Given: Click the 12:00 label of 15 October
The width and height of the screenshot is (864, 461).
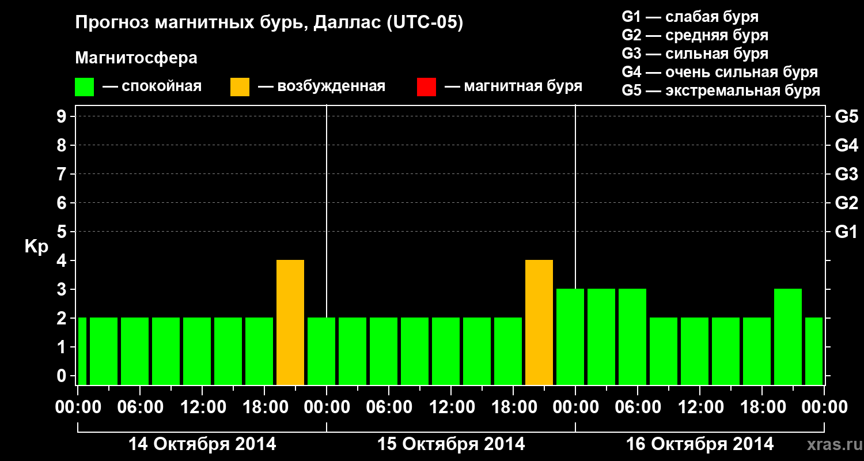Looking at the screenshot, I should [x=451, y=407].
